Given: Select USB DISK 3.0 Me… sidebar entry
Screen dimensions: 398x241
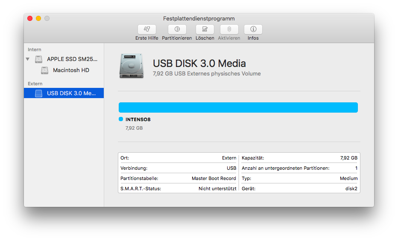Looking at the screenshot, I should 71,93.
